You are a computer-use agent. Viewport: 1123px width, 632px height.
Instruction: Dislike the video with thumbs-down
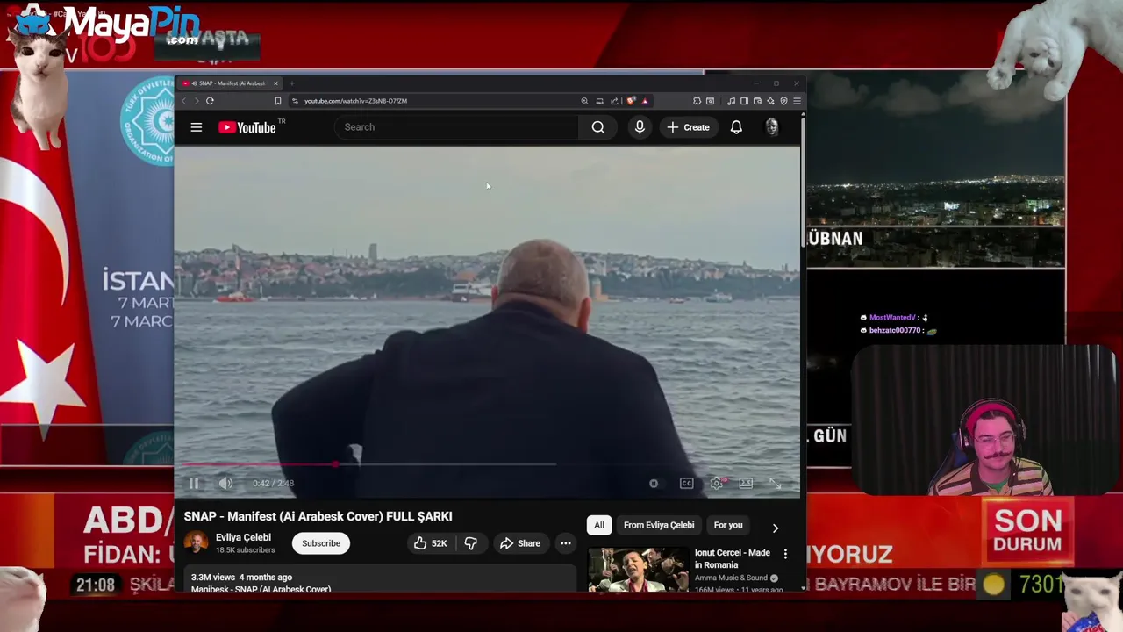tap(471, 543)
